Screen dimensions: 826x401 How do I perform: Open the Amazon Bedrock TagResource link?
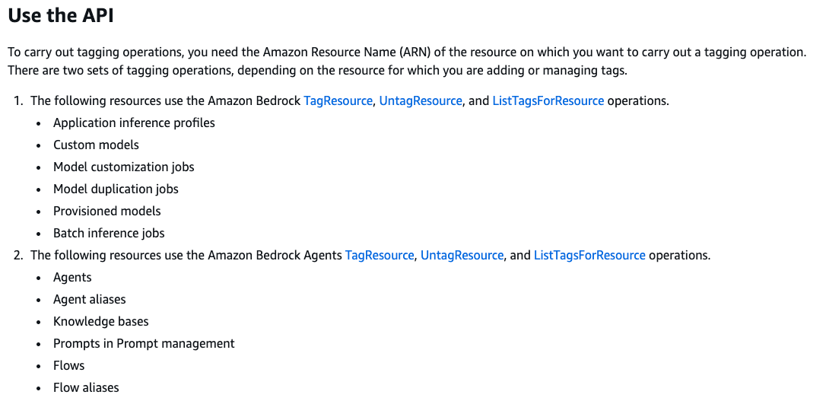338,100
